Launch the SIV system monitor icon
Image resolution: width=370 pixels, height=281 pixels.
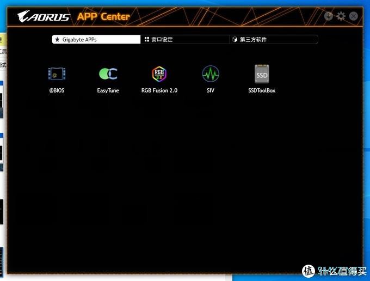[x=211, y=74]
